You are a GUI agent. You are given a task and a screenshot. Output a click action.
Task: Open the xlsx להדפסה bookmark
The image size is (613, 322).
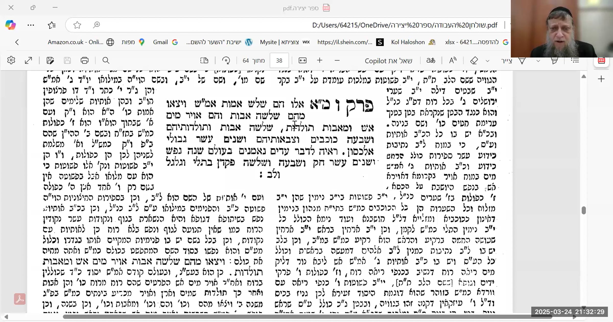[x=477, y=42]
